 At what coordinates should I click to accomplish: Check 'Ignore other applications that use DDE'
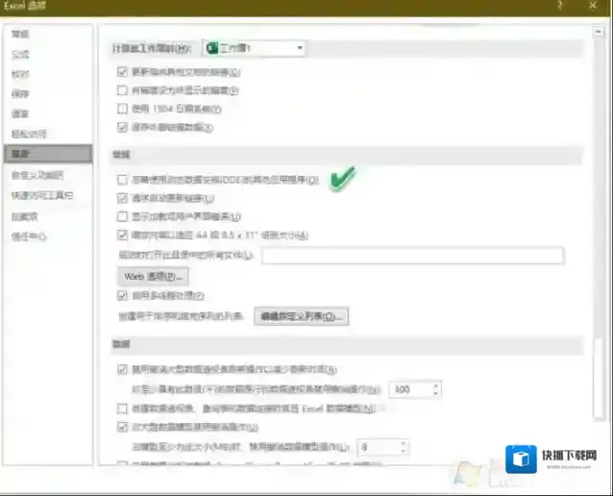coord(122,179)
